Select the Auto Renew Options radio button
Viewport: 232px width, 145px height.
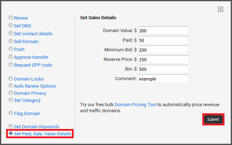point(11,86)
